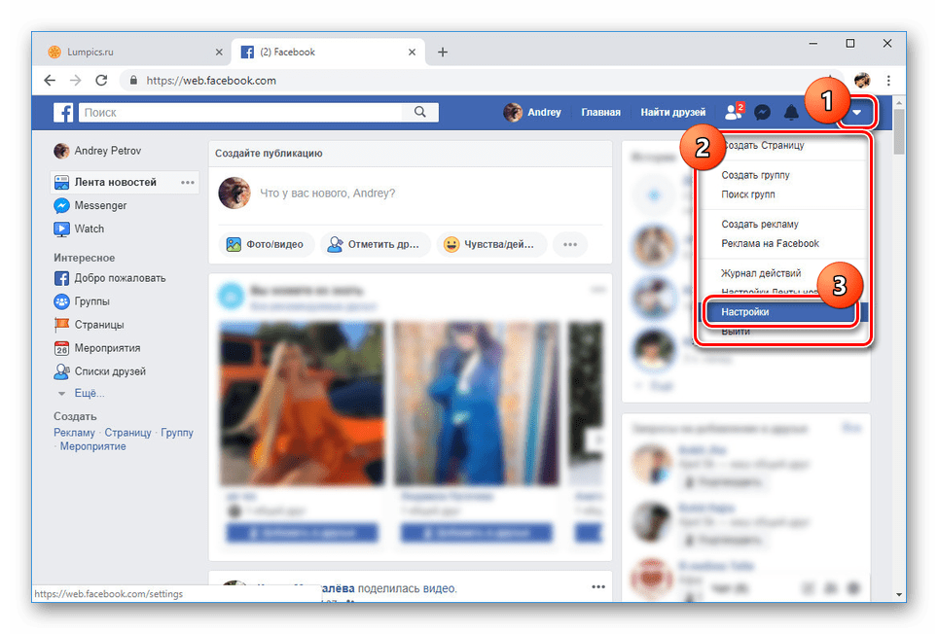Open the account dropdown arrow in header
938x634 pixels.
[856, 112]
